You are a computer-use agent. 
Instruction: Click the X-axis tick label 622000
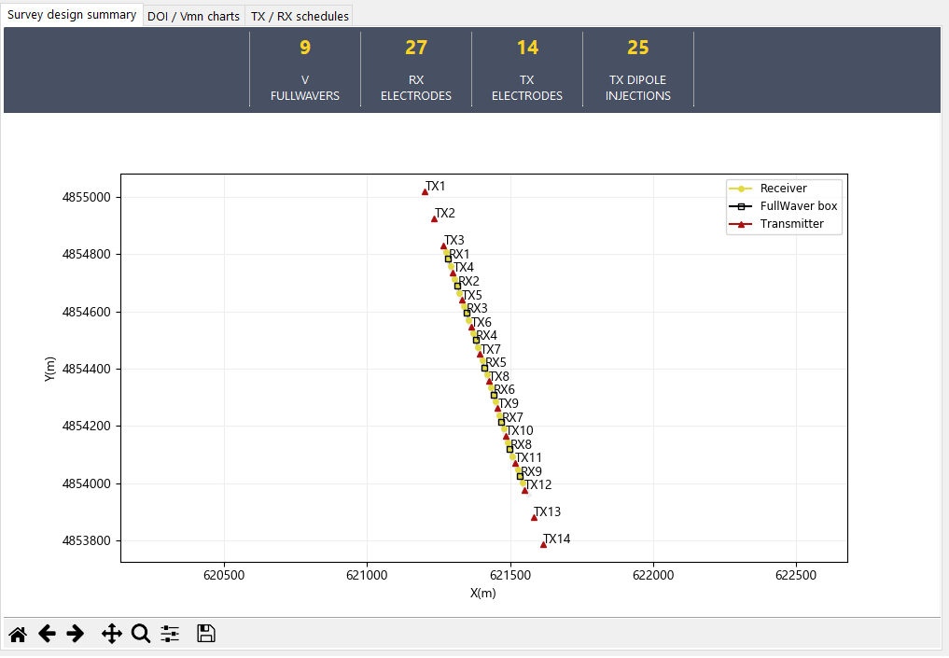coord(653,575)
